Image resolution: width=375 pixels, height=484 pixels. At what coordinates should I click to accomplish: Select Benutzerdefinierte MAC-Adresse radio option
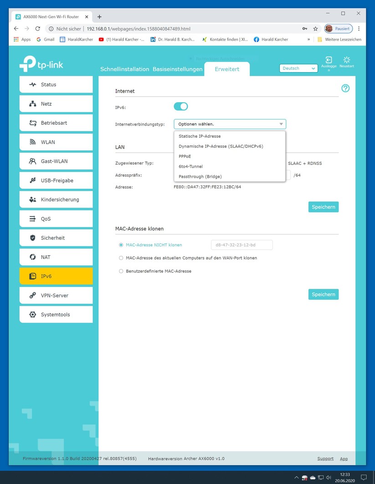121,271
